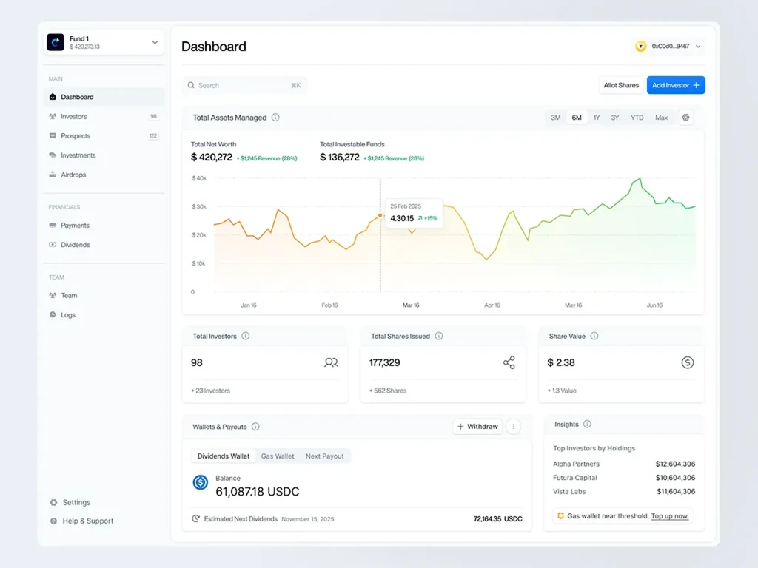Viewport: 758px width, 568px height.
Task: Switch chart range to YTD
Action: (637, 118)
